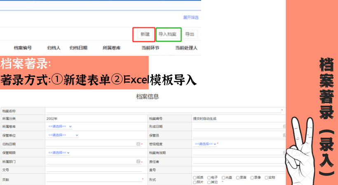
Task: Open the 保管期限 dropdown
Action: coord(59,153)
